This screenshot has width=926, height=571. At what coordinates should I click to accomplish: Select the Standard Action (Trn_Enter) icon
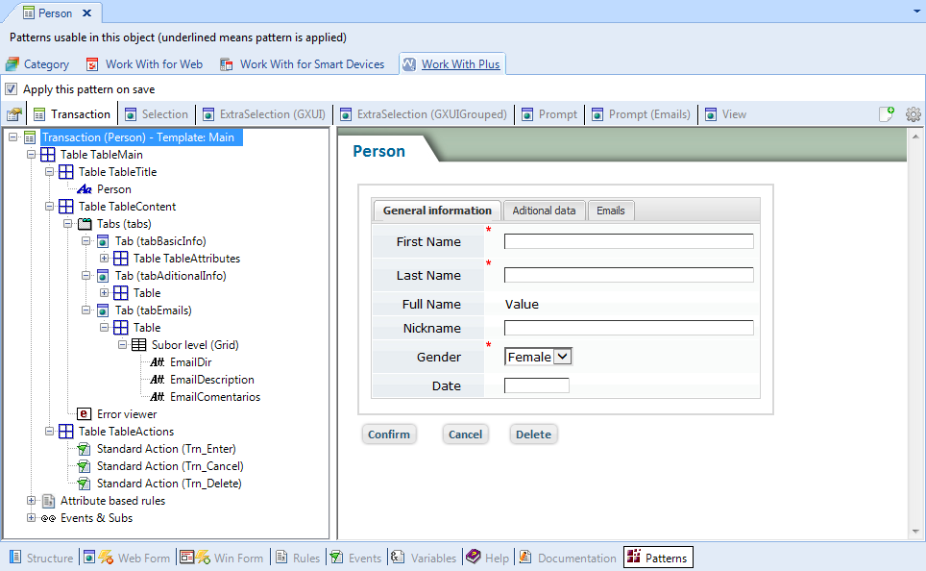coord(85,449)
